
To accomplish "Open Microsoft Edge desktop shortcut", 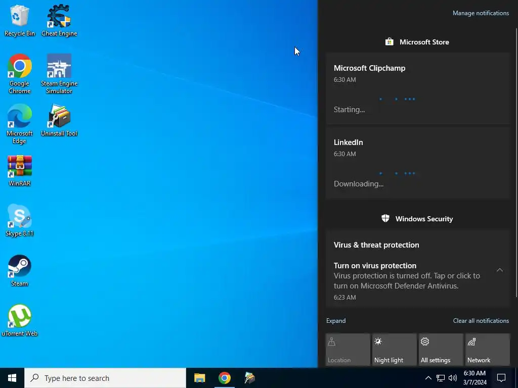I will (20, 124).
